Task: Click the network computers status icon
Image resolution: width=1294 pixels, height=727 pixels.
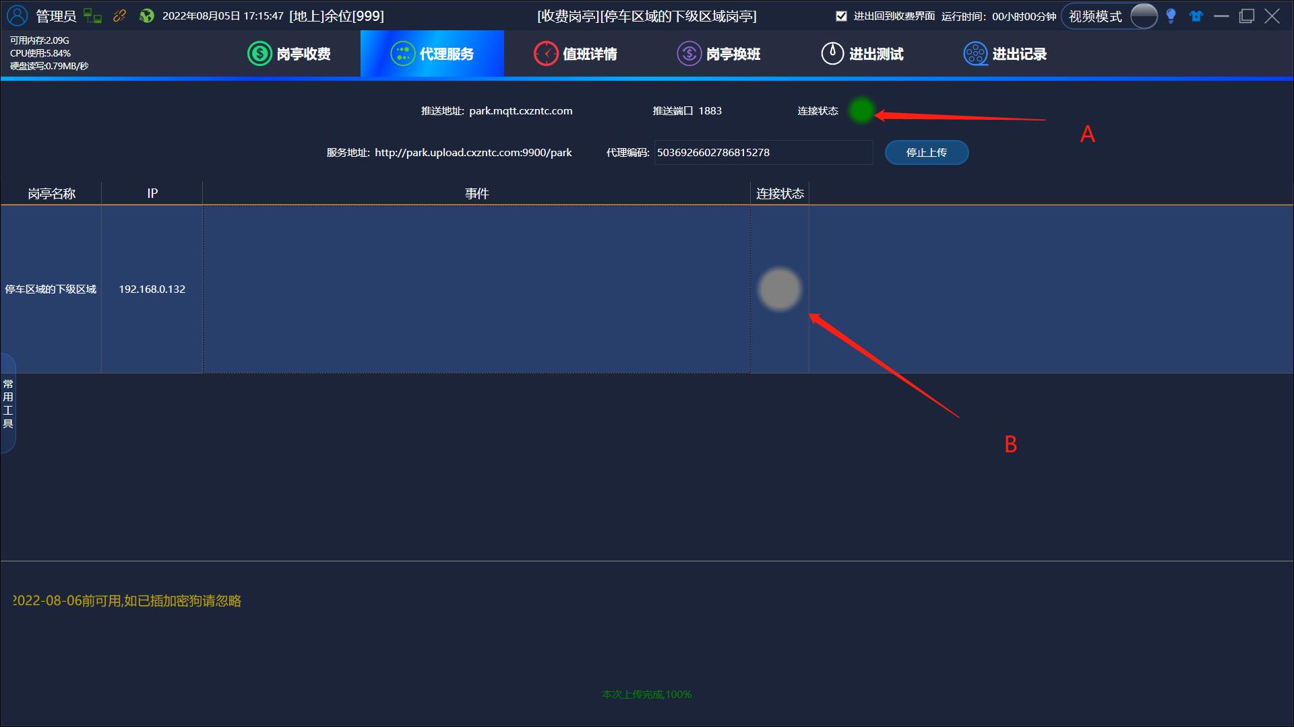Action: point(92,16)
